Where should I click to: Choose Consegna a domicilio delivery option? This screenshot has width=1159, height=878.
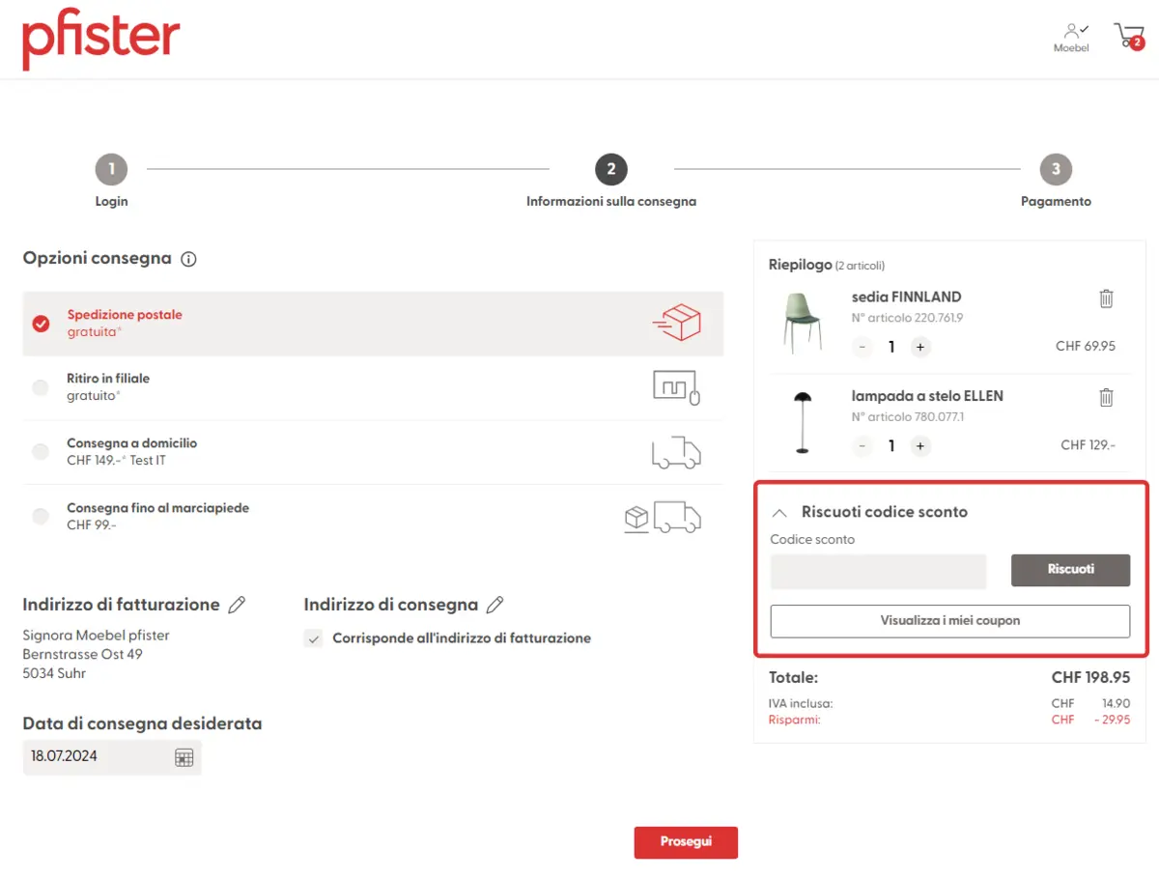pos(41,452)
